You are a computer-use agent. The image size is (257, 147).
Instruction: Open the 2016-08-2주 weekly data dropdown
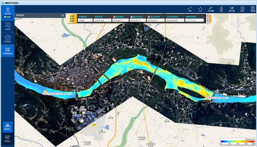(x=175, y=20)
